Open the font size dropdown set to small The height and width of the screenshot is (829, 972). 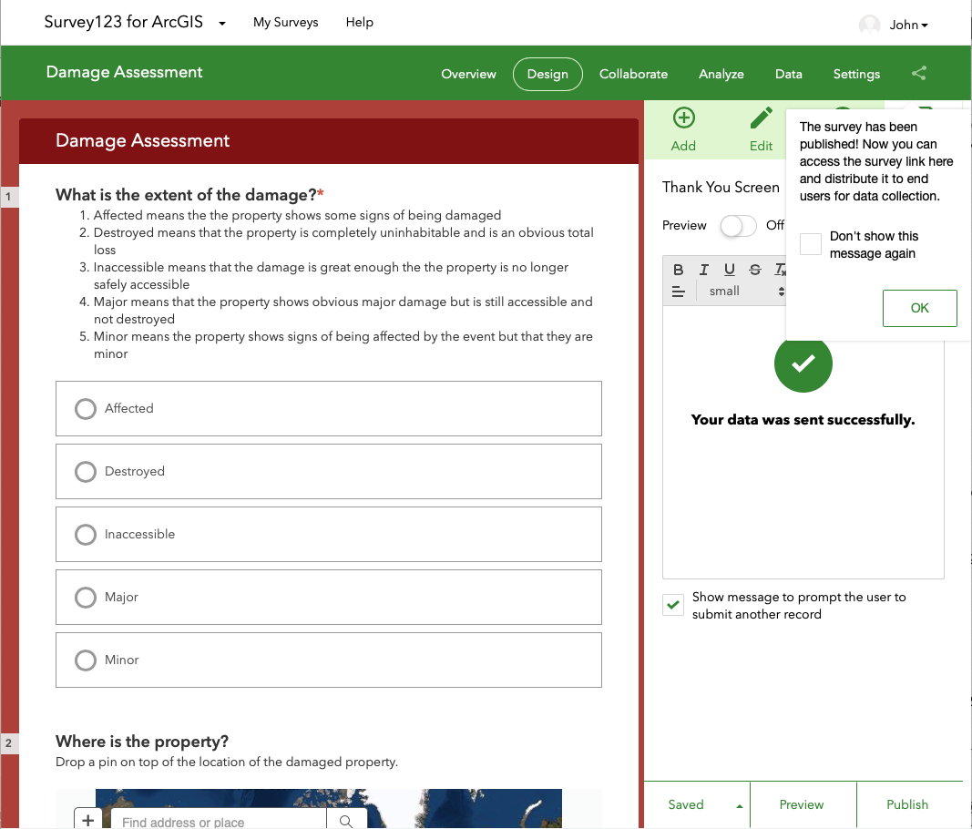pos(745,292)
